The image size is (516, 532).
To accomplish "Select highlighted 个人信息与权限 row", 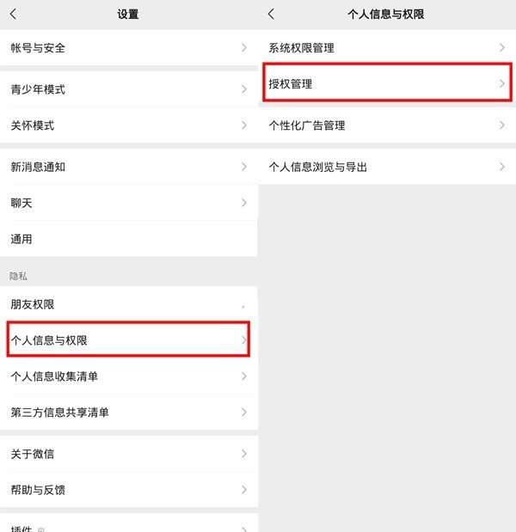I will click(x=128, y=339).
